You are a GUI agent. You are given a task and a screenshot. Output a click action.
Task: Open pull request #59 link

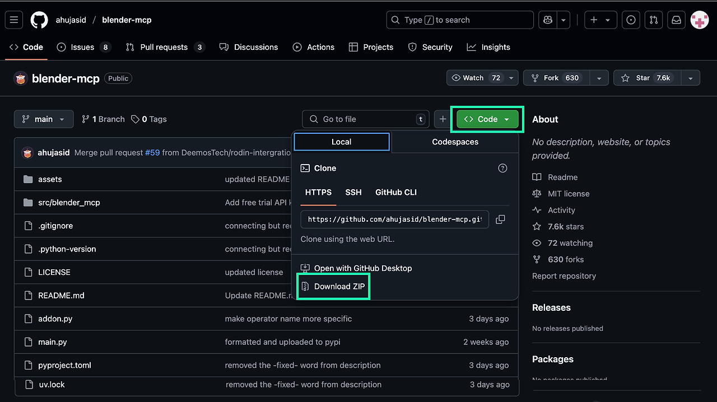coord(152,152)
